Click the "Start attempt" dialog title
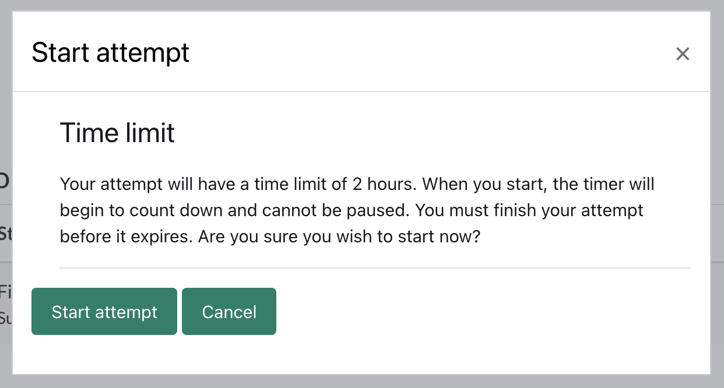724x388 pixels. tap(111, 53)
